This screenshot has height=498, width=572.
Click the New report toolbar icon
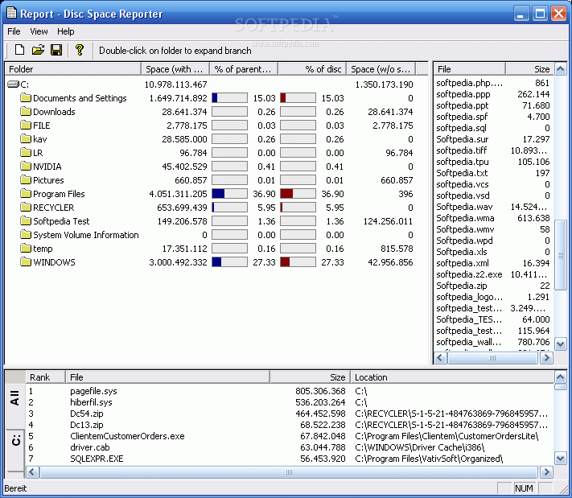[19, 50]
